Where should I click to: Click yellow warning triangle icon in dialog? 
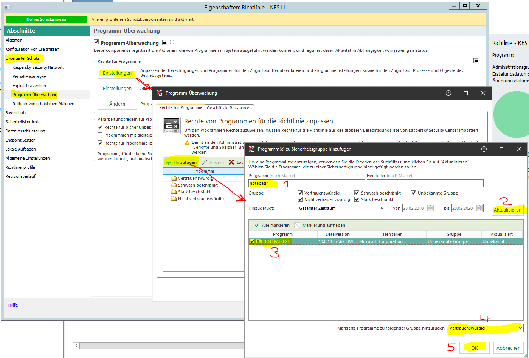click(x=187, y=143)
